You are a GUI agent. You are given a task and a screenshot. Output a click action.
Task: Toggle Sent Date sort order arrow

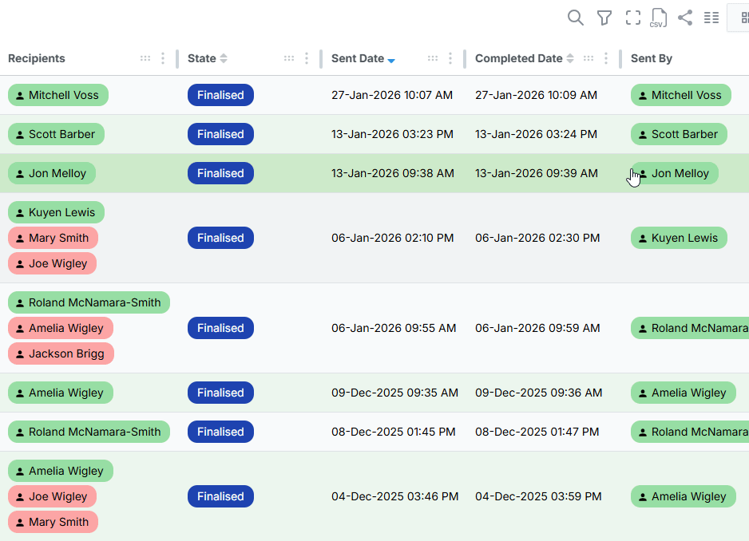pos(391,60)
